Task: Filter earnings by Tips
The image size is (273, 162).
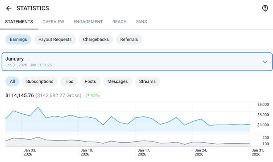Action: point(69,81)
